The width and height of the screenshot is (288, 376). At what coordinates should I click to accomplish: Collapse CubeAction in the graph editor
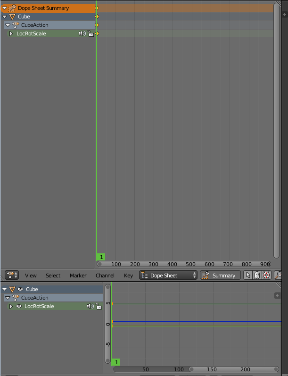(8, 298)
